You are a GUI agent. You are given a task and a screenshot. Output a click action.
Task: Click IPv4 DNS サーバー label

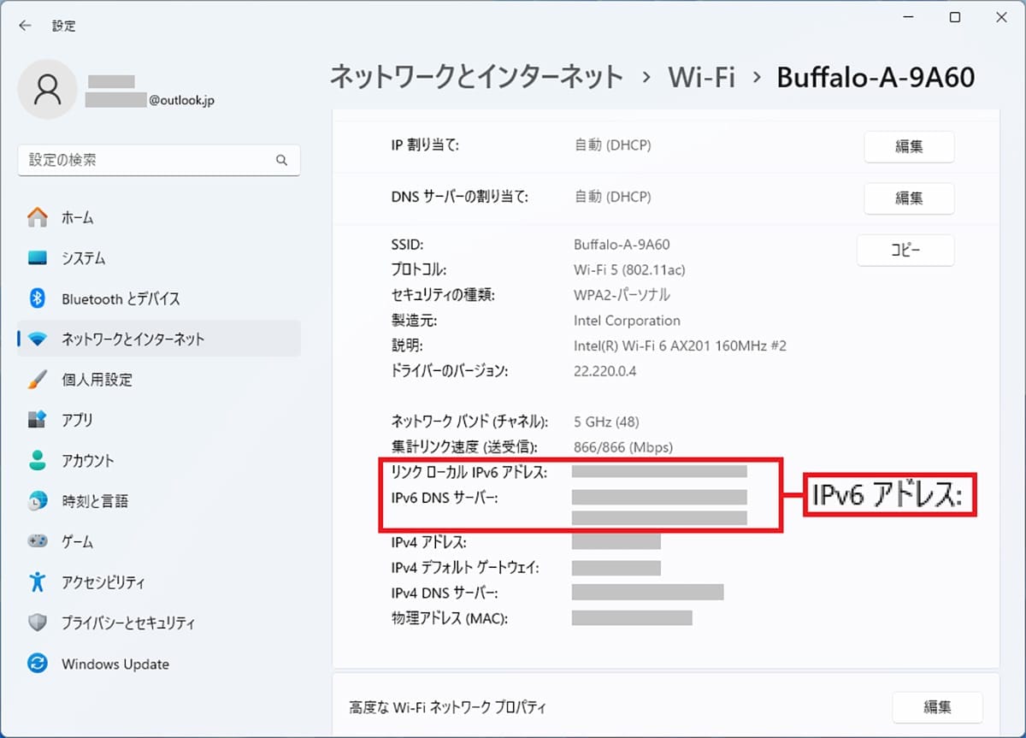pyautogui.click(x=444, y=593)
